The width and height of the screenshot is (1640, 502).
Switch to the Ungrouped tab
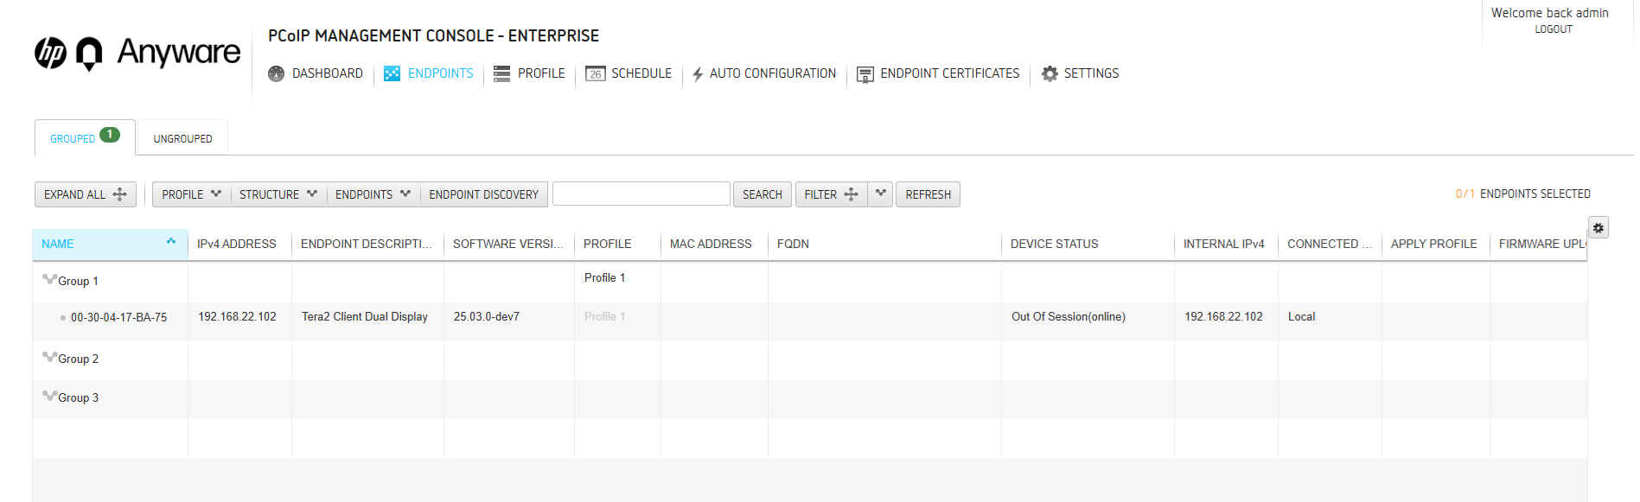click(x=182, y=138)
